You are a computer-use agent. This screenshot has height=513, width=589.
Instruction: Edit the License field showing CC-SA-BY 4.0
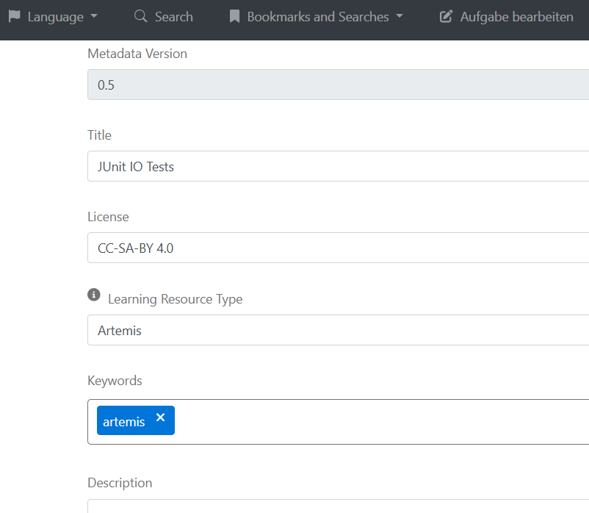click(x=294, y=248)
